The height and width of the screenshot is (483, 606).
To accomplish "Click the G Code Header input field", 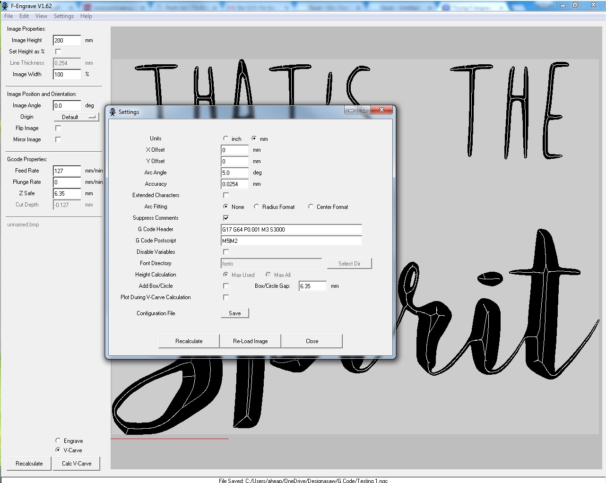I will [291, 230].
